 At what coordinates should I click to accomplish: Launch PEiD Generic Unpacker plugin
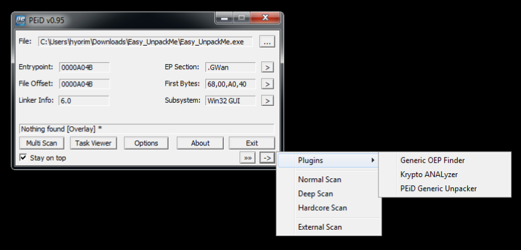tap(444, 188)
